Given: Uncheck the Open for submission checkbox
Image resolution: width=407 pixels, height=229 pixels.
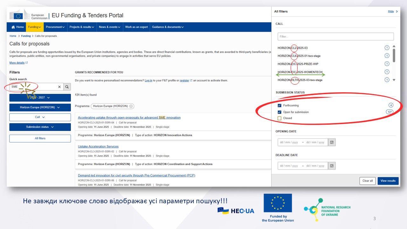Looking at the screenshot, I should coord(279,112).
